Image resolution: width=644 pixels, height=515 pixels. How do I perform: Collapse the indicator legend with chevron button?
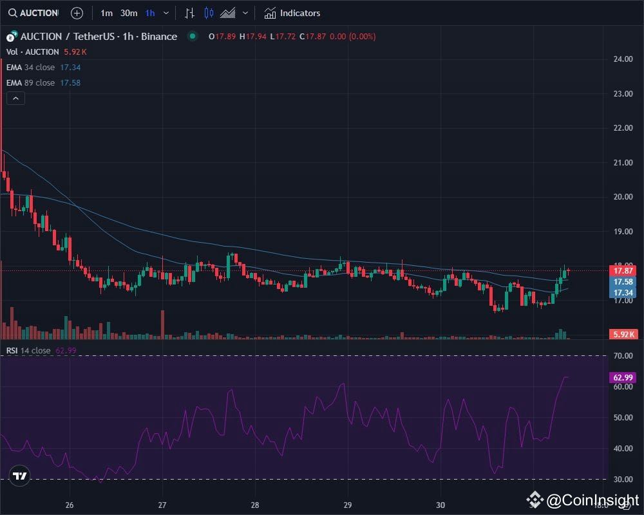pos(15,98)
